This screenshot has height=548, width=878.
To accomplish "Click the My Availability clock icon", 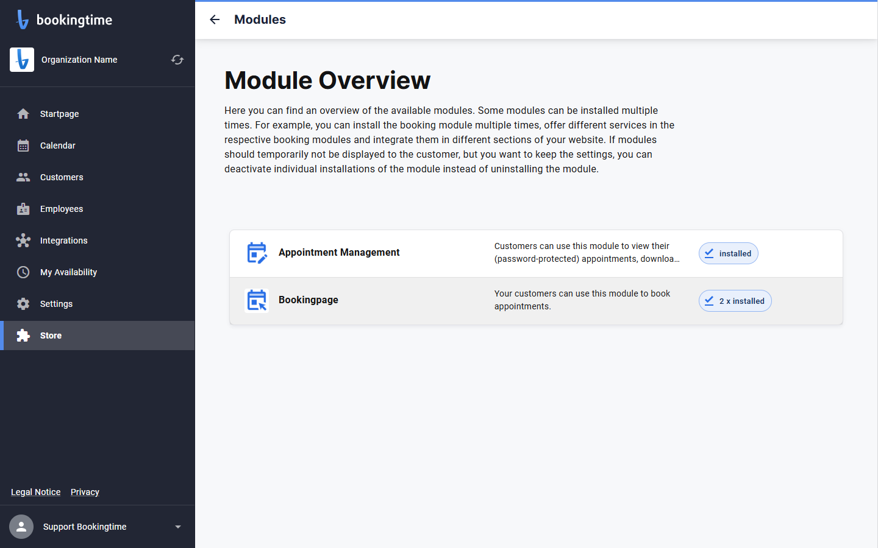I will (x=23, y=272).
